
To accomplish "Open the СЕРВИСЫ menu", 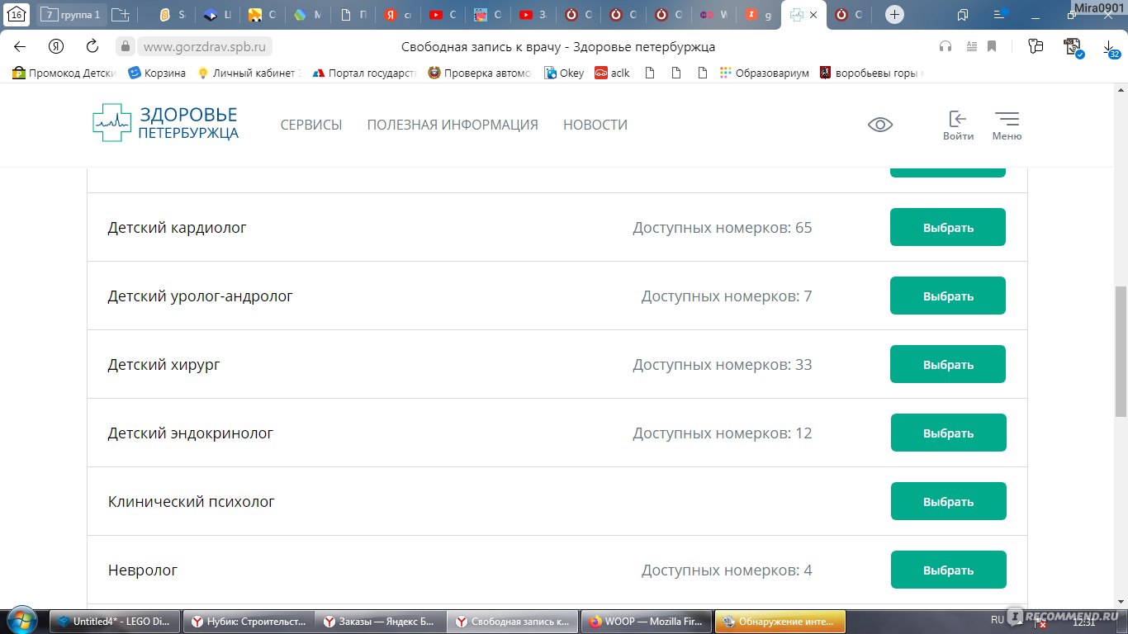I will point(311,125).
